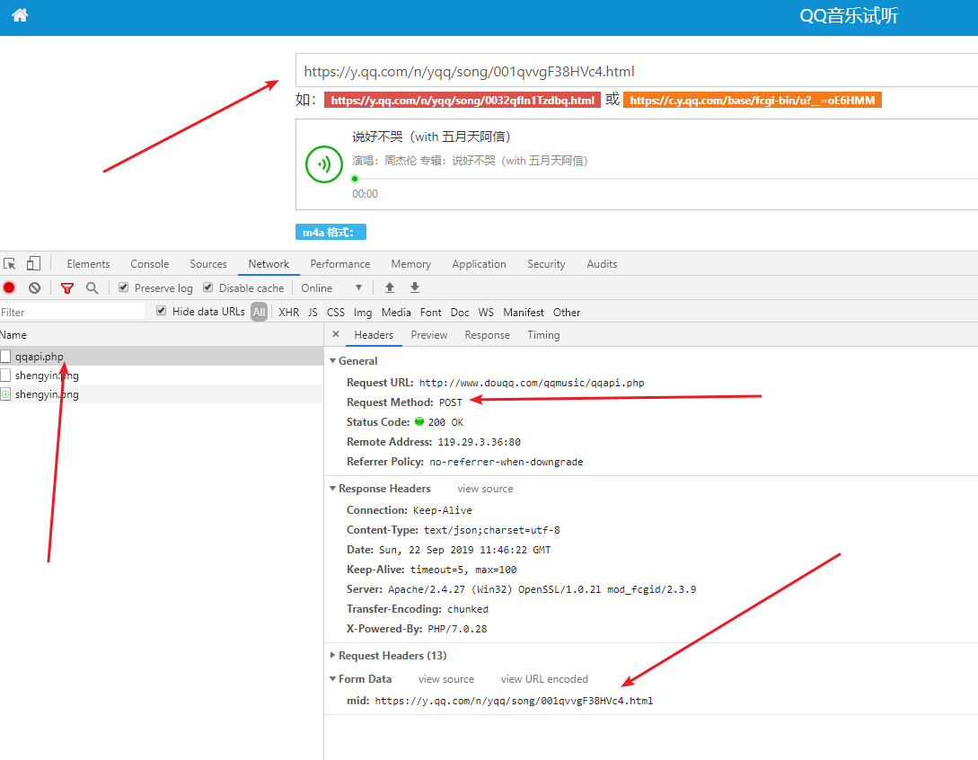This screenshot has height=760, width=978.
Task: Open the Audits tab
Action: pos(602,264)
